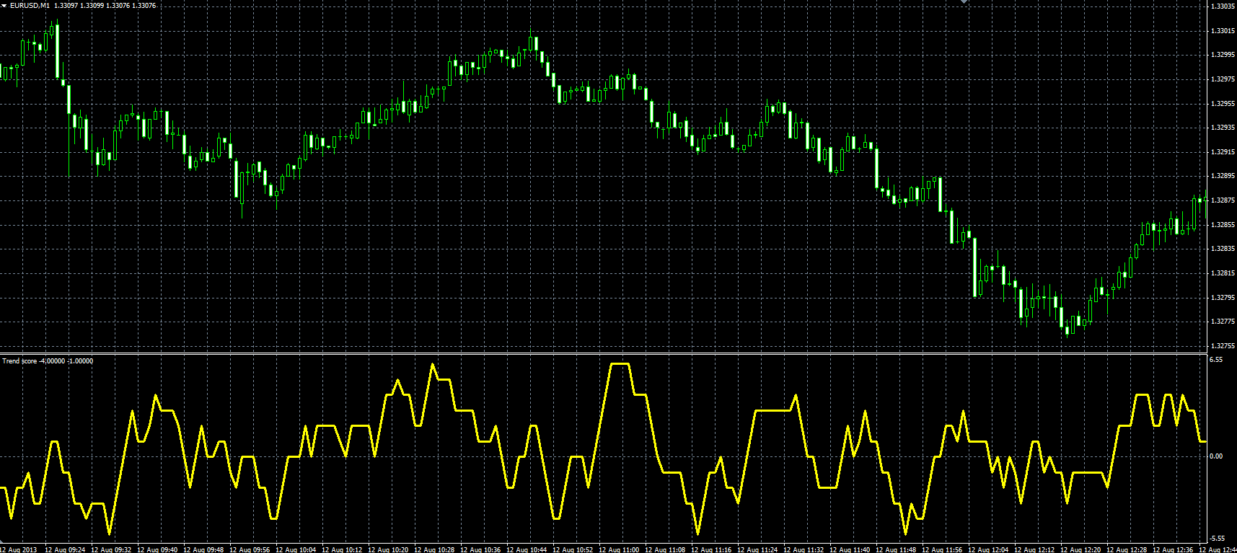Click the 12 Aug 11:24 time label

pyautogui.click(x=757, y=549)
